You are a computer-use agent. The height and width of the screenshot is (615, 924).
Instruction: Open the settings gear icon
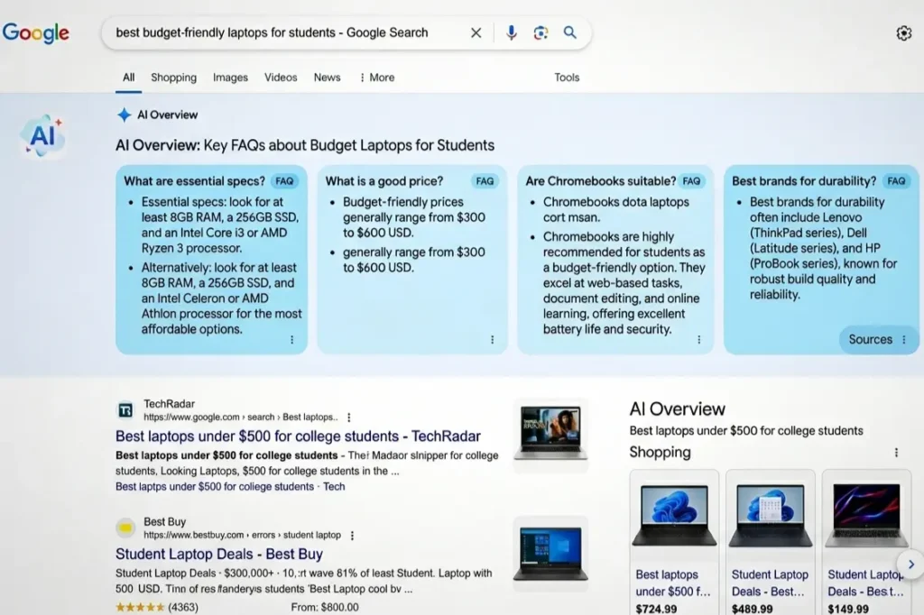click(903, 33)
